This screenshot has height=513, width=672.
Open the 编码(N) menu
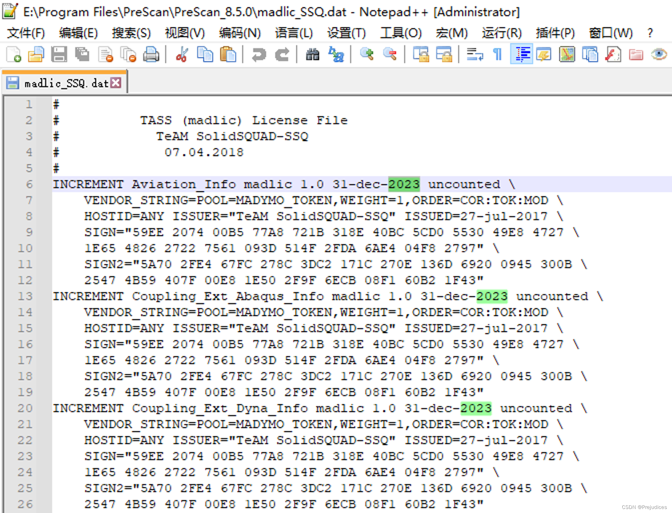coord(240,33)
